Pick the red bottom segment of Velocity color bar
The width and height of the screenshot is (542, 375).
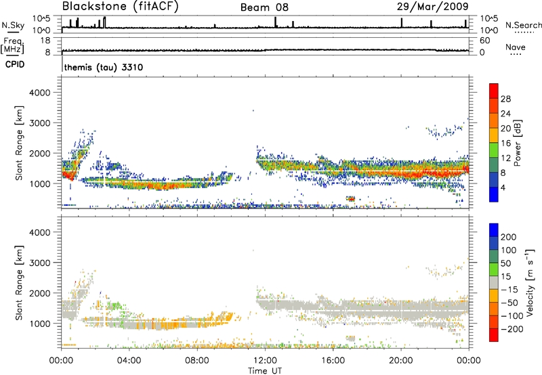coord(494,335)
